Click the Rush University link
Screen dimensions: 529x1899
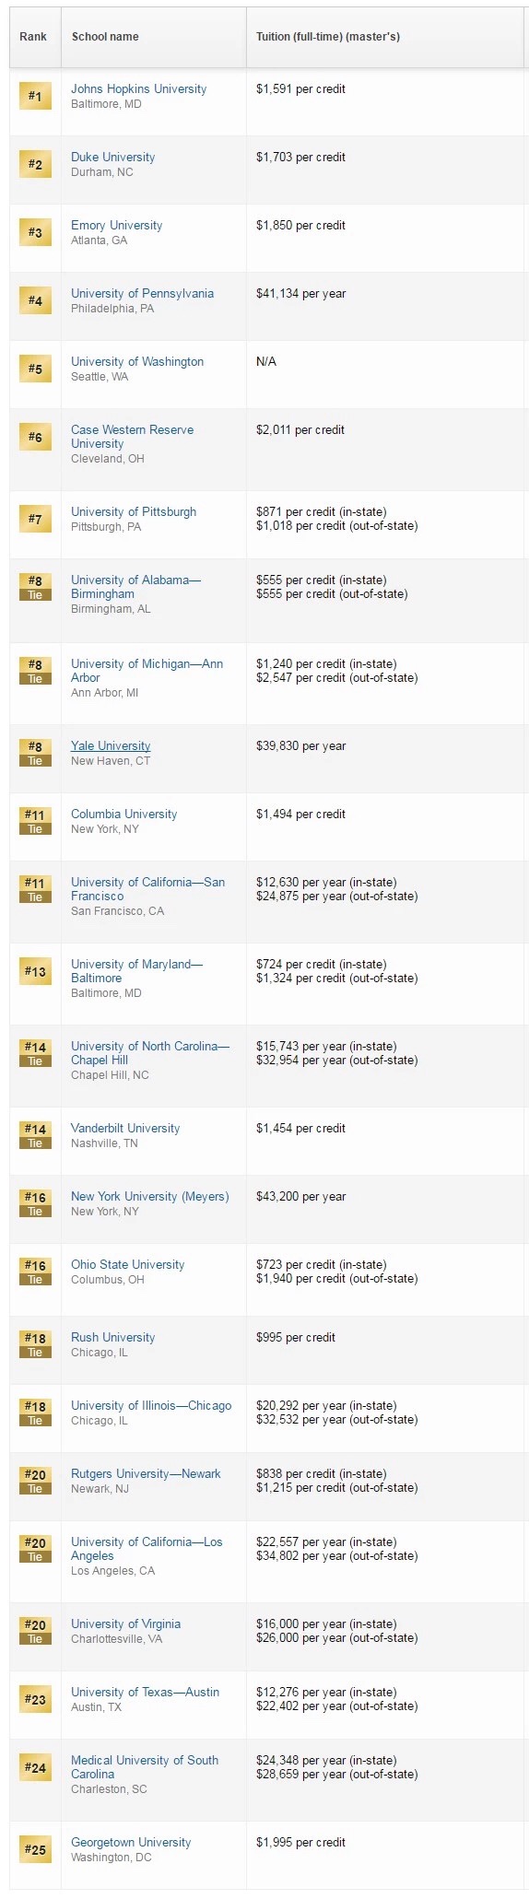113,1338
